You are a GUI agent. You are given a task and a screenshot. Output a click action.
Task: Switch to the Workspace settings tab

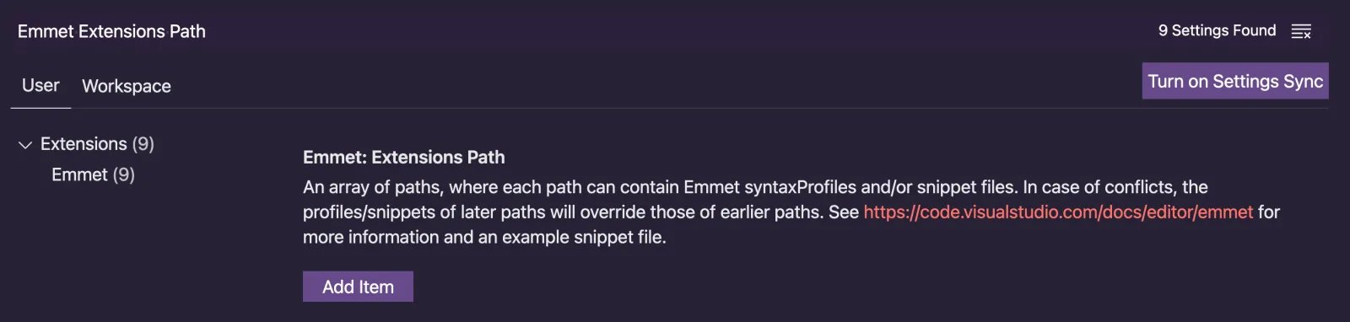(127, 86)
